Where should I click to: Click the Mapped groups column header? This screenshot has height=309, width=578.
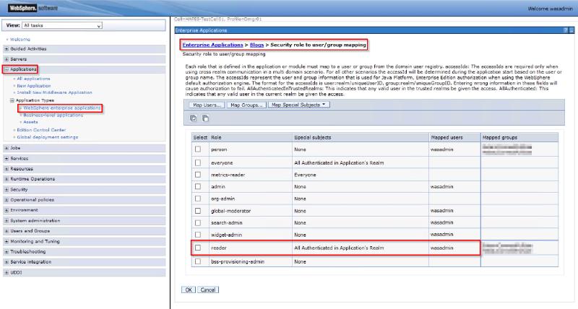(x=500, y=137)
